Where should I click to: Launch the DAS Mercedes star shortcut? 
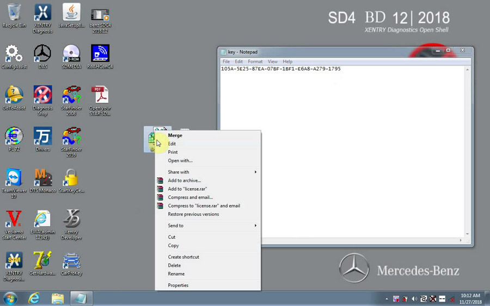(x=42, y=57)
